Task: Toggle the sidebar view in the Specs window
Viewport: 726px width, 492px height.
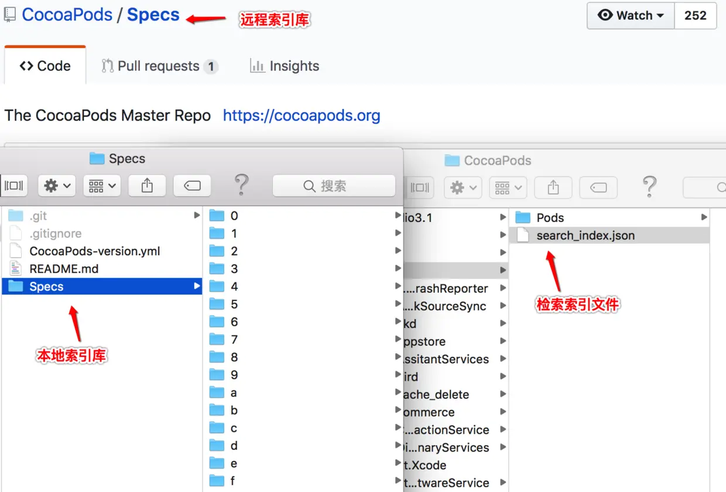Action: 14,185
